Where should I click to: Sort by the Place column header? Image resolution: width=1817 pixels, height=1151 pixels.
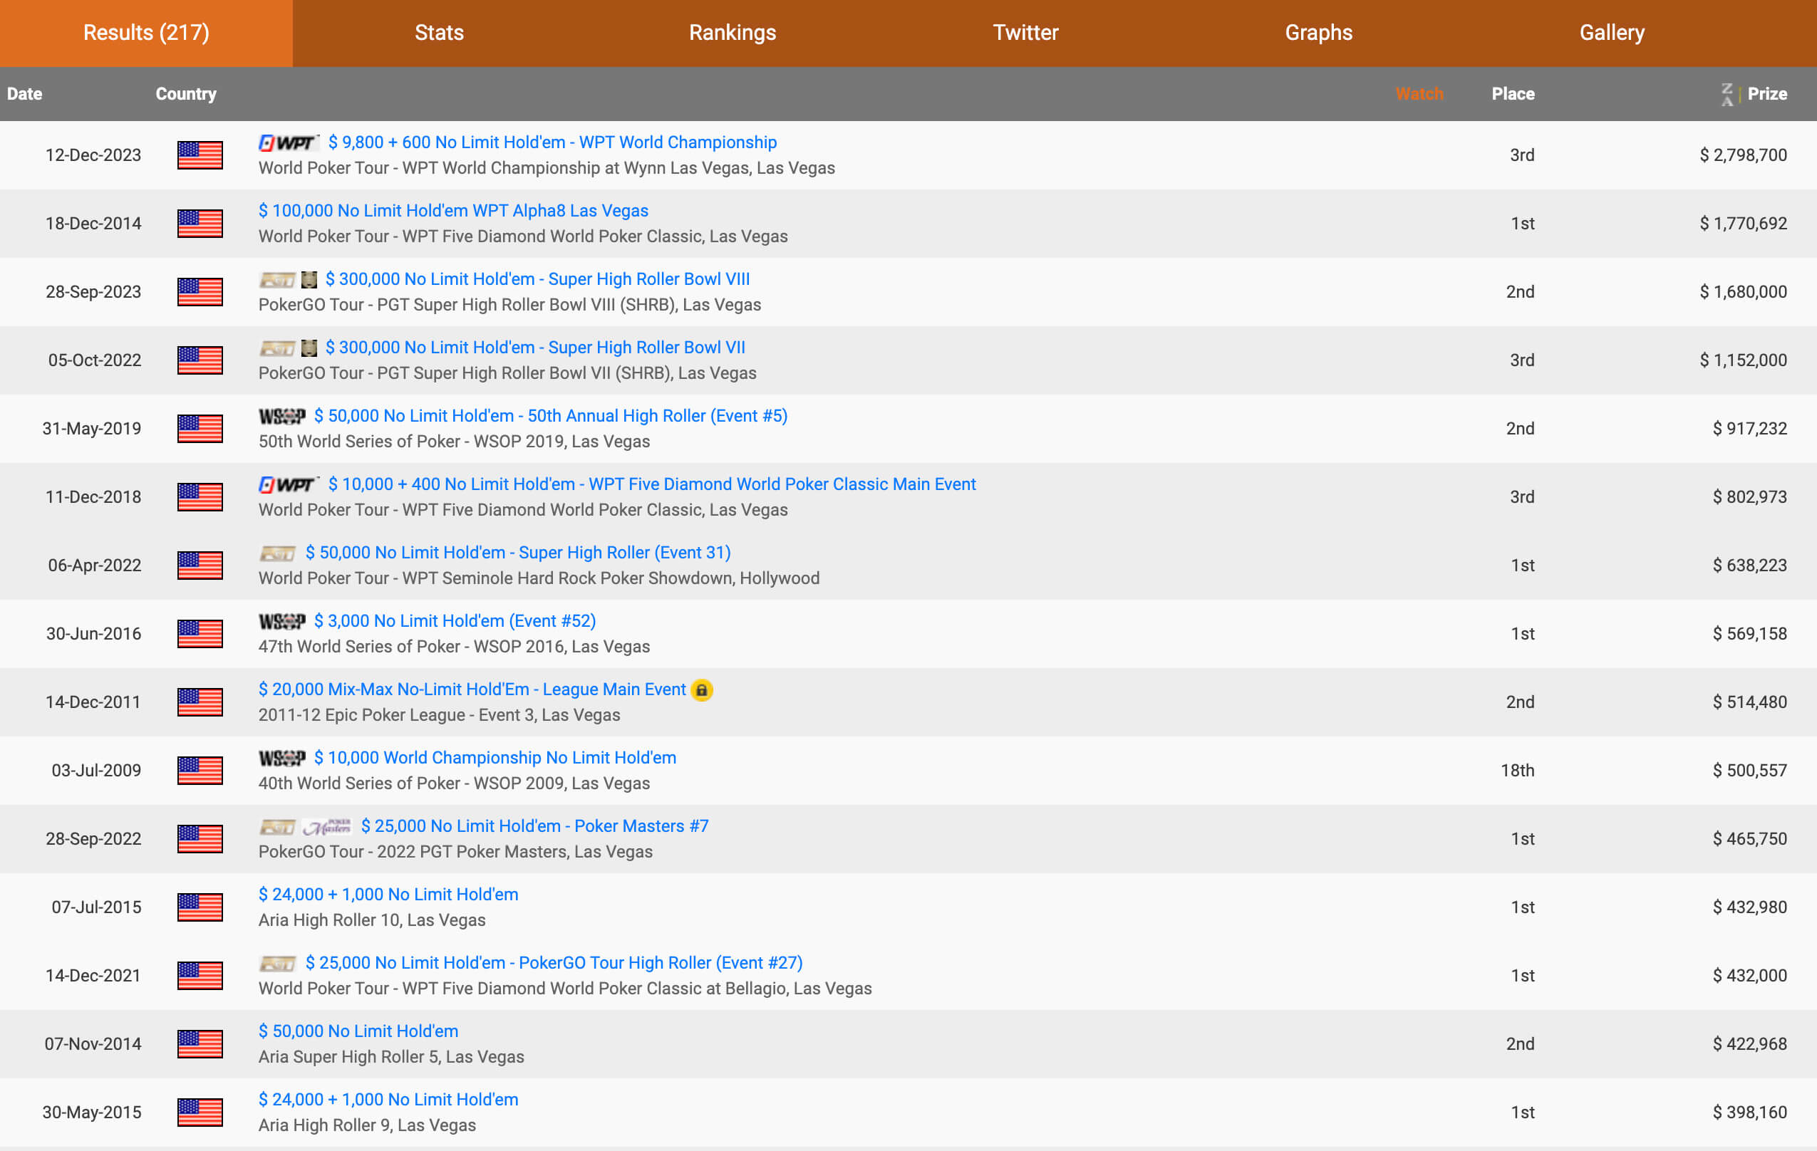pos(1512,94)
